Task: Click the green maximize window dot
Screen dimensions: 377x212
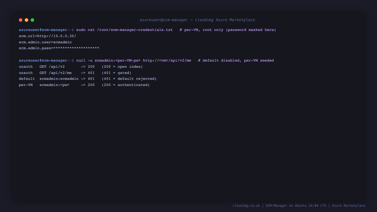Action: 32,20
